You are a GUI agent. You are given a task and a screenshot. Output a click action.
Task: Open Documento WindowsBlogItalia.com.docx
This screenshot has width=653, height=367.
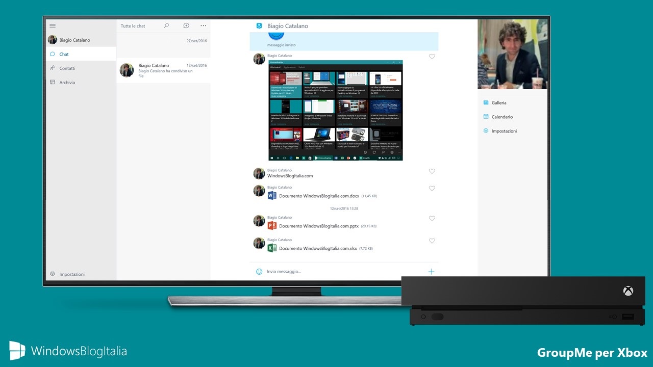tap(319, 196)
